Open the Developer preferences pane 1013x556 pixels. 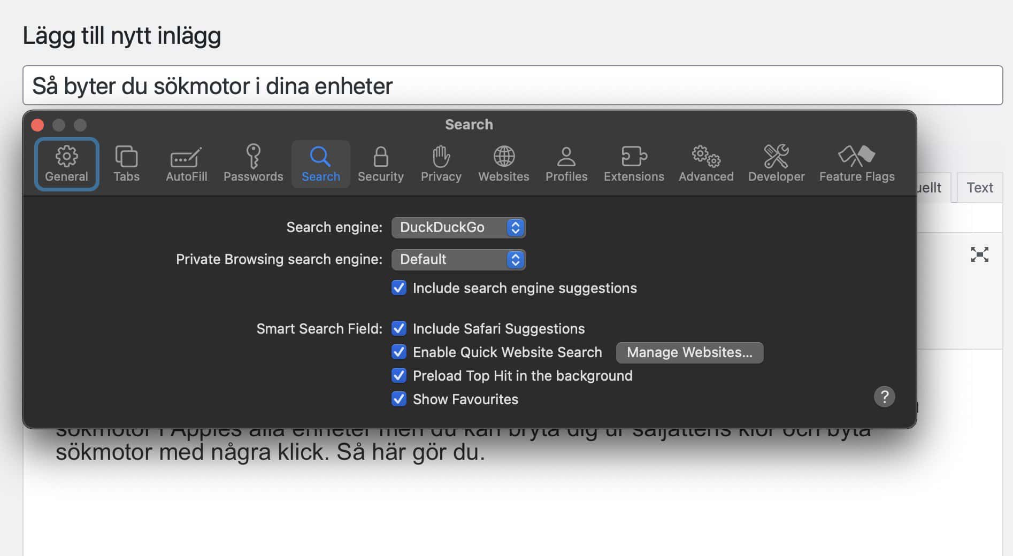click(776, 164)
